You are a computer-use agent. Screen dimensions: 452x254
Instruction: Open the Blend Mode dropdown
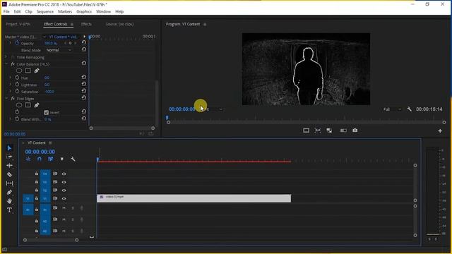pos(59,50)
